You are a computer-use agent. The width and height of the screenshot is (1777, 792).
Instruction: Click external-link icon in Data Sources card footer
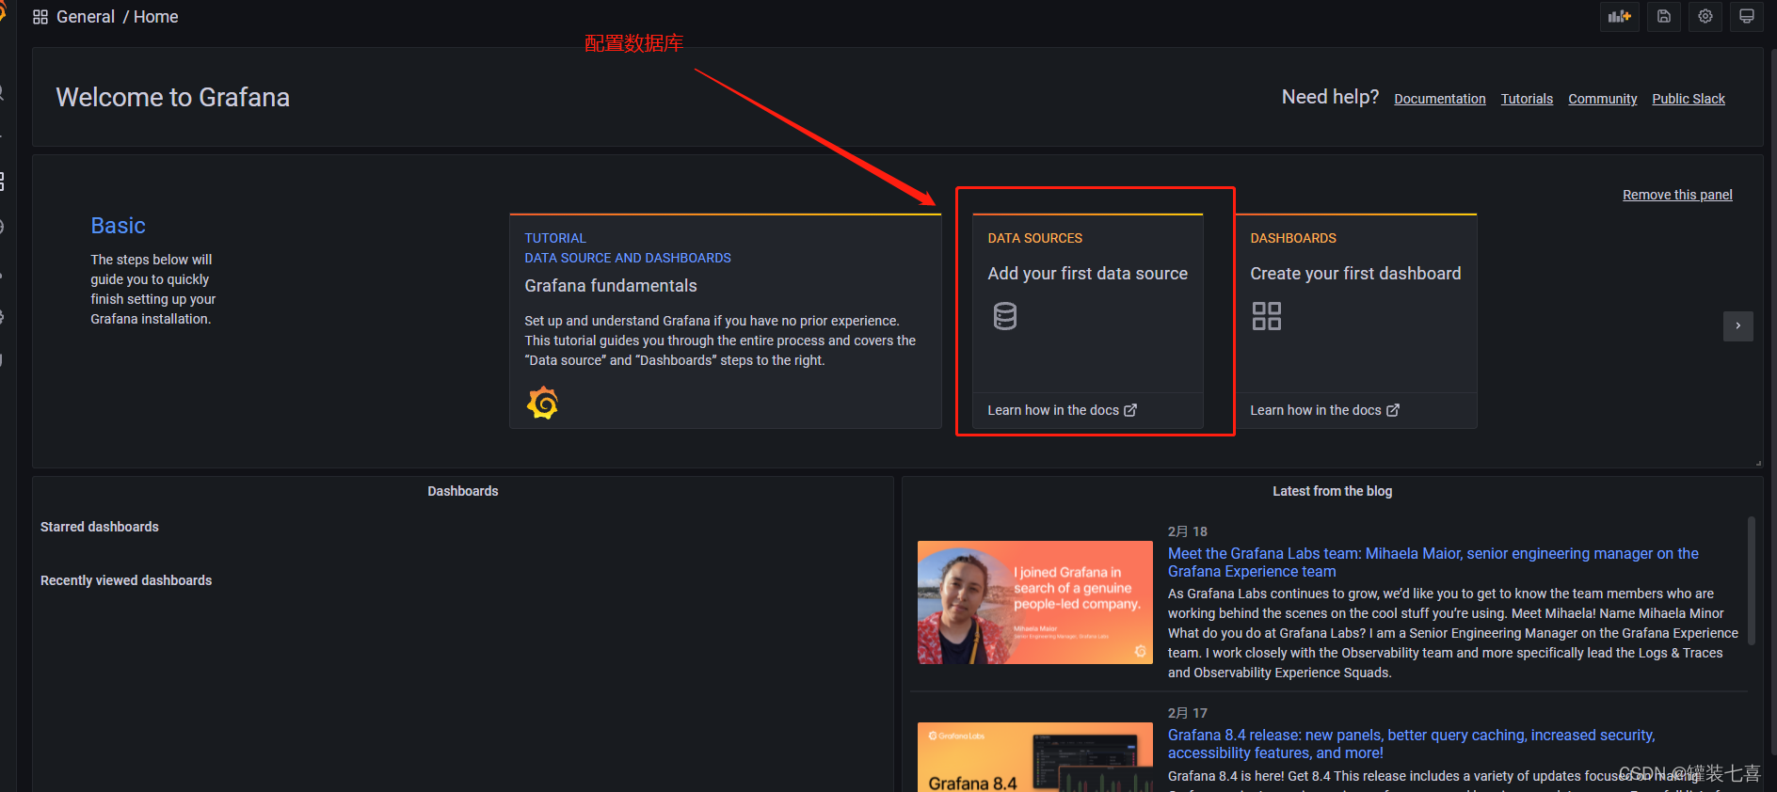pyautogui.click(x=1130, y=410)
